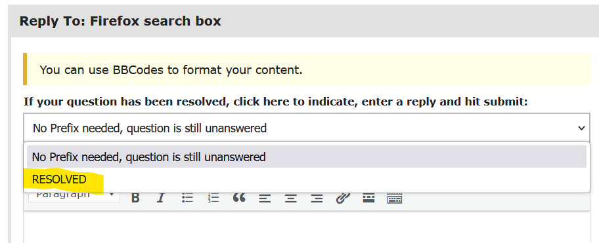Toggle Bold formatting in the editor toolbar

(x=135, y=198)
